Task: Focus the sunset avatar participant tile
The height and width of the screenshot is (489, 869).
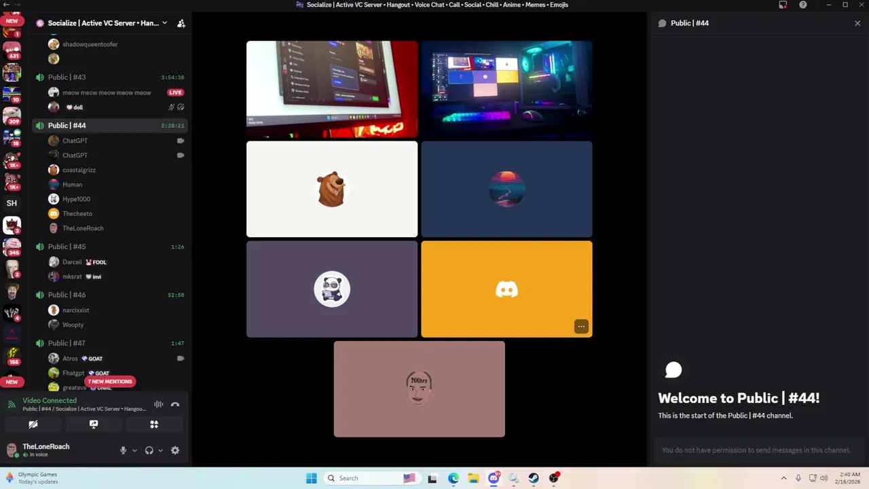Action: pyautogui.click(x=506, y=189)
